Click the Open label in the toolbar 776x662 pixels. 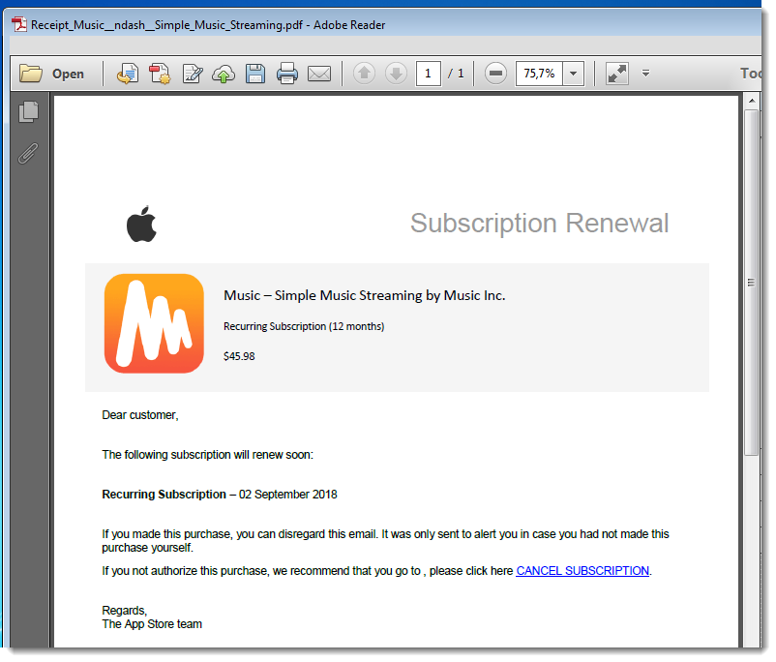click(69, 74)
